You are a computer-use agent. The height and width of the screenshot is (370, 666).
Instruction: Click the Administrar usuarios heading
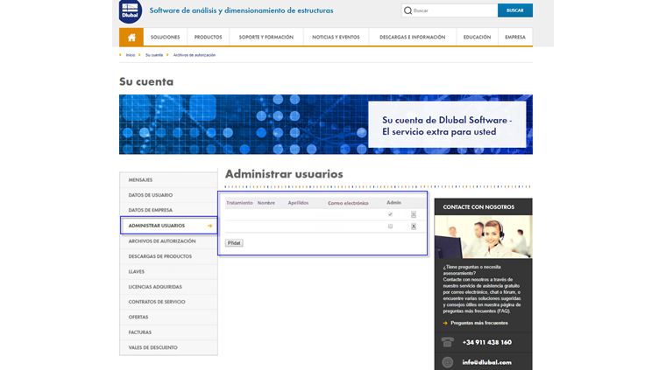(x=284, y=174)
